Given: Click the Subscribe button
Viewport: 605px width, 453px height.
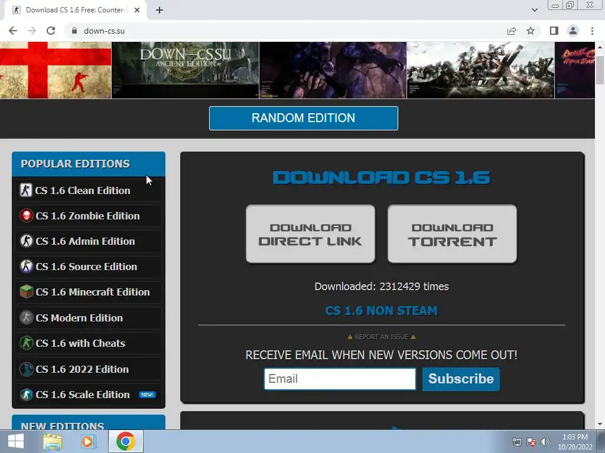Looking at the screenshot, I should coord(461,379).
